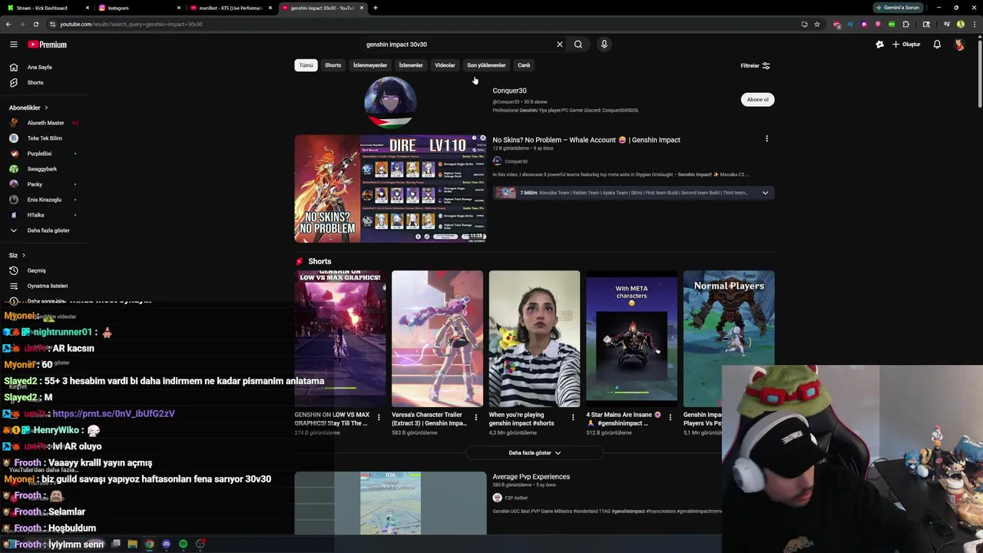Play the No Skins No Problem thumbnail
Image resolution: width=983 pixels, height=553 pixels.
pyautogui.click(x=390, y=189)
